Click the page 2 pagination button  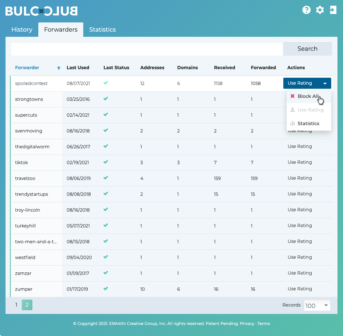[27, 305]
